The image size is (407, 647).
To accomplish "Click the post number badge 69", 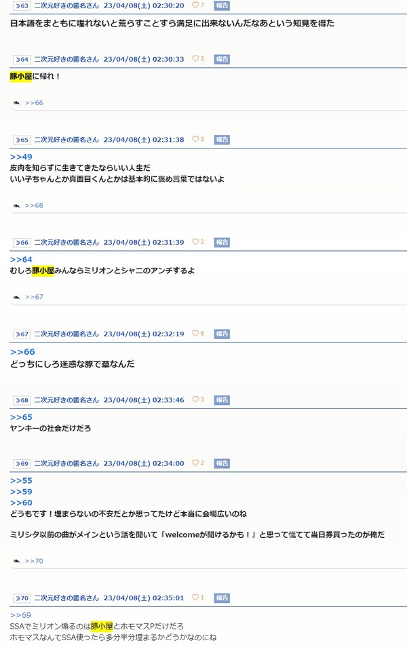I will pos(22,464).
